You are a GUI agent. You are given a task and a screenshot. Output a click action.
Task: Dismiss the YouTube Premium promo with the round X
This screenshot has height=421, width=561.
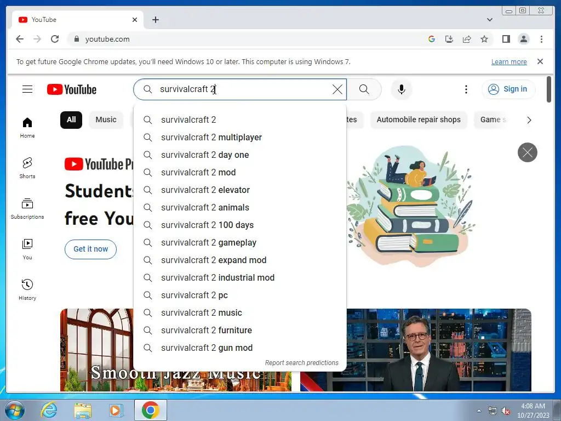point(528,152)
